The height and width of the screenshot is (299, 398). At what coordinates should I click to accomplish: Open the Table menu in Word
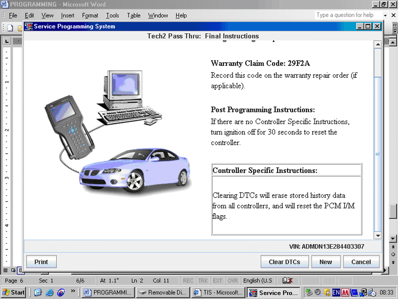tap(133, 16)
